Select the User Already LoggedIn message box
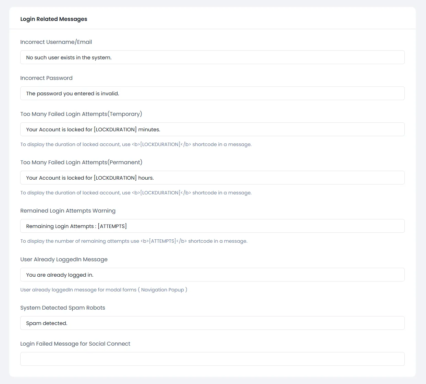Screen dimensions: 426x384 pos(212,275)
